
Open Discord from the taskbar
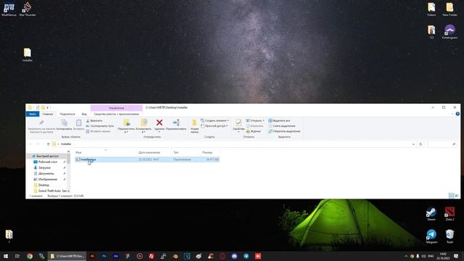point(234,256)
